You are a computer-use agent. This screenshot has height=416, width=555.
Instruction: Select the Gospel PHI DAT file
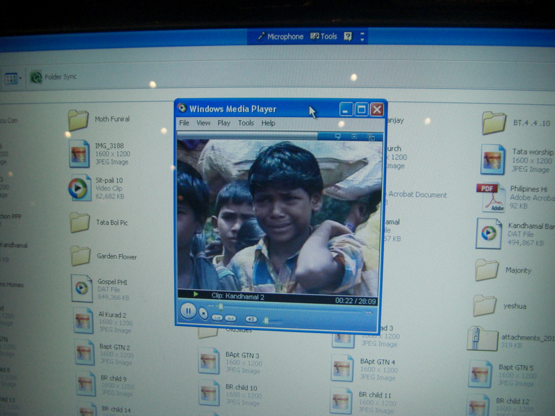click(100, 288)
